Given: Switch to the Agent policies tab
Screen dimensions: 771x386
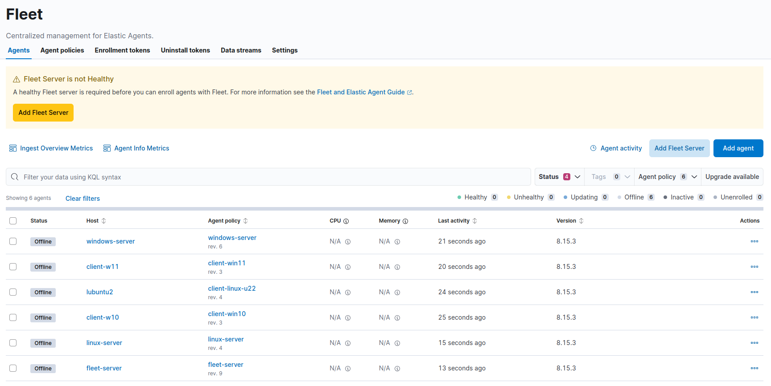Looking at the screenshot, I should (x=62, y=50).
